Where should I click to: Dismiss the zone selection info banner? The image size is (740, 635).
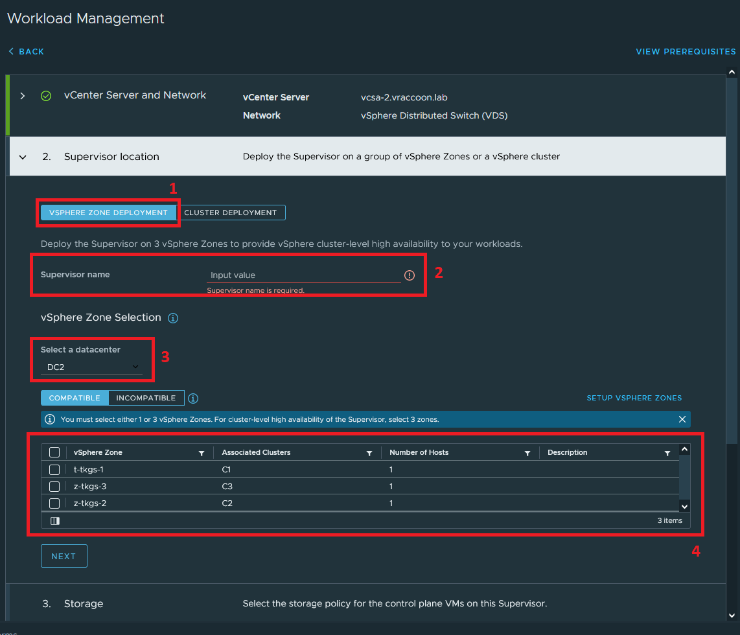coord(682,419)
